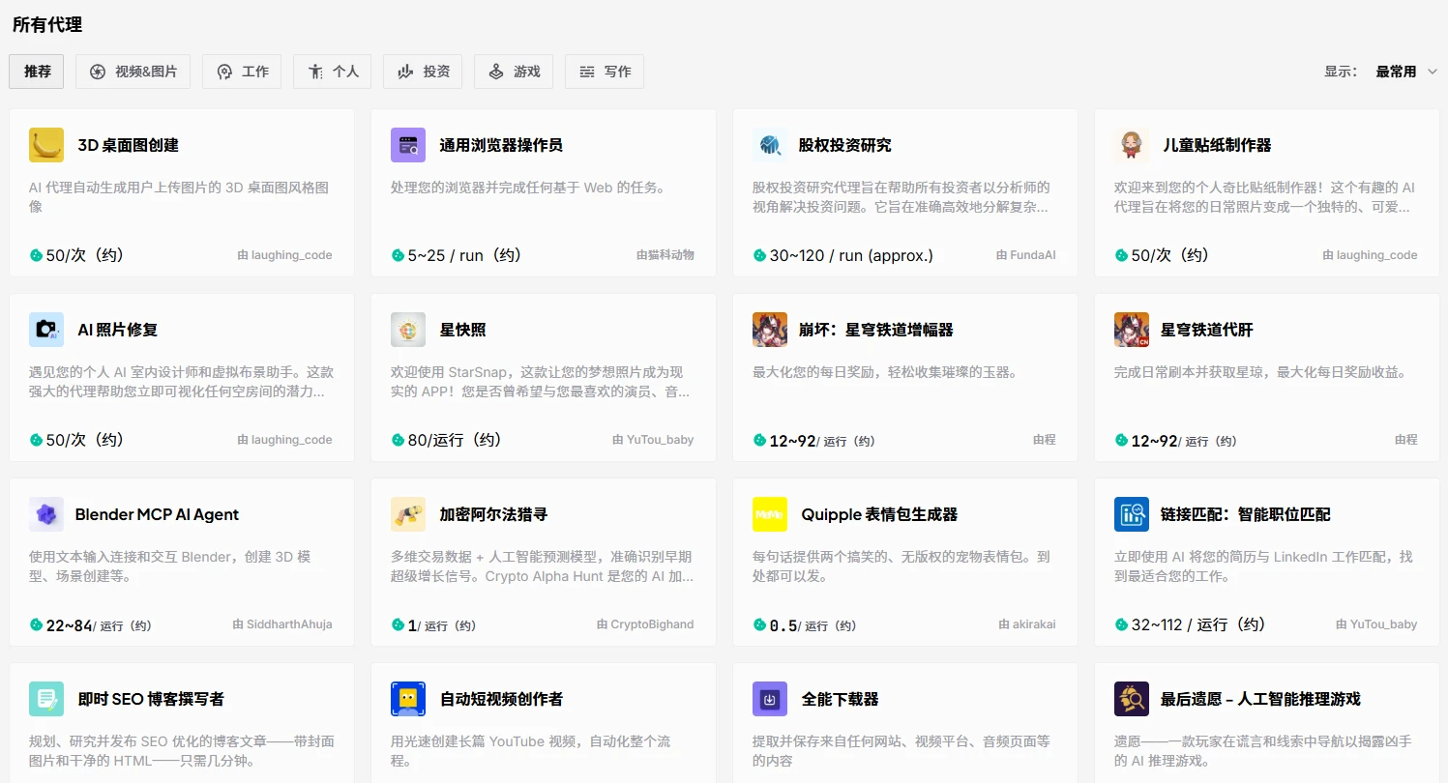Click the credit coin icon beside 0.5/ 运行
Image resolution: width=1448 pixels, height=783 pixels.
[759, 624]
